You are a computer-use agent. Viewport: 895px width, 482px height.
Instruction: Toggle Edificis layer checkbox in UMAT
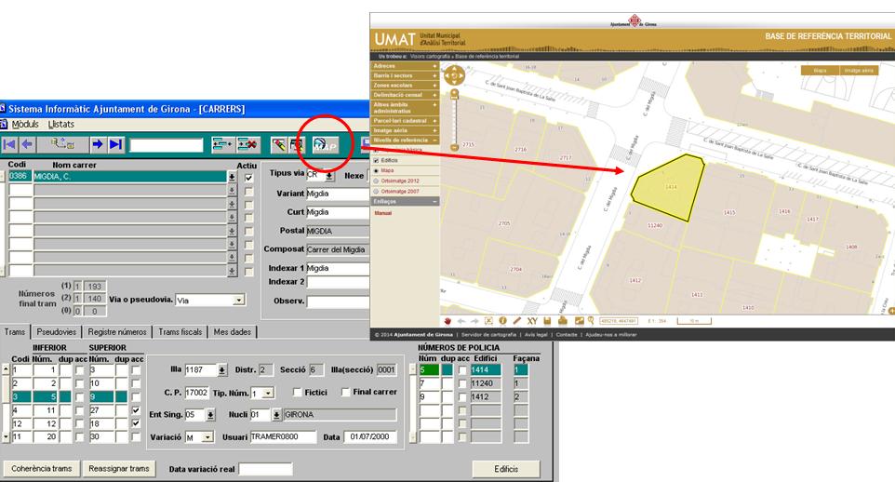pos(376,160)
